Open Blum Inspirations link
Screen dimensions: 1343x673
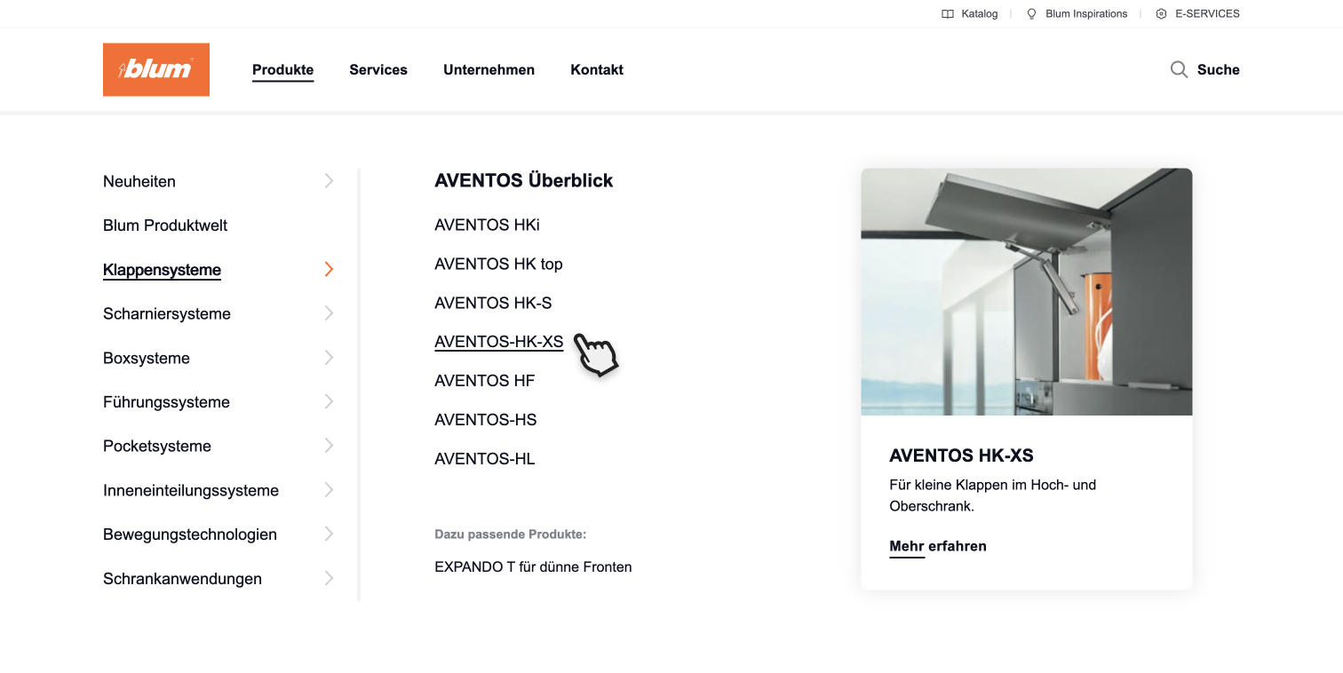(1086, 14)
